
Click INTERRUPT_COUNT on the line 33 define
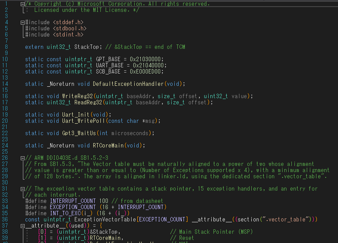click(x=73, y=201)
